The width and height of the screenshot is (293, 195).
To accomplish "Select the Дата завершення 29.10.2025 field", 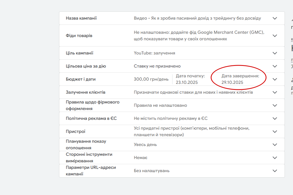I will [x=240, y=79].
